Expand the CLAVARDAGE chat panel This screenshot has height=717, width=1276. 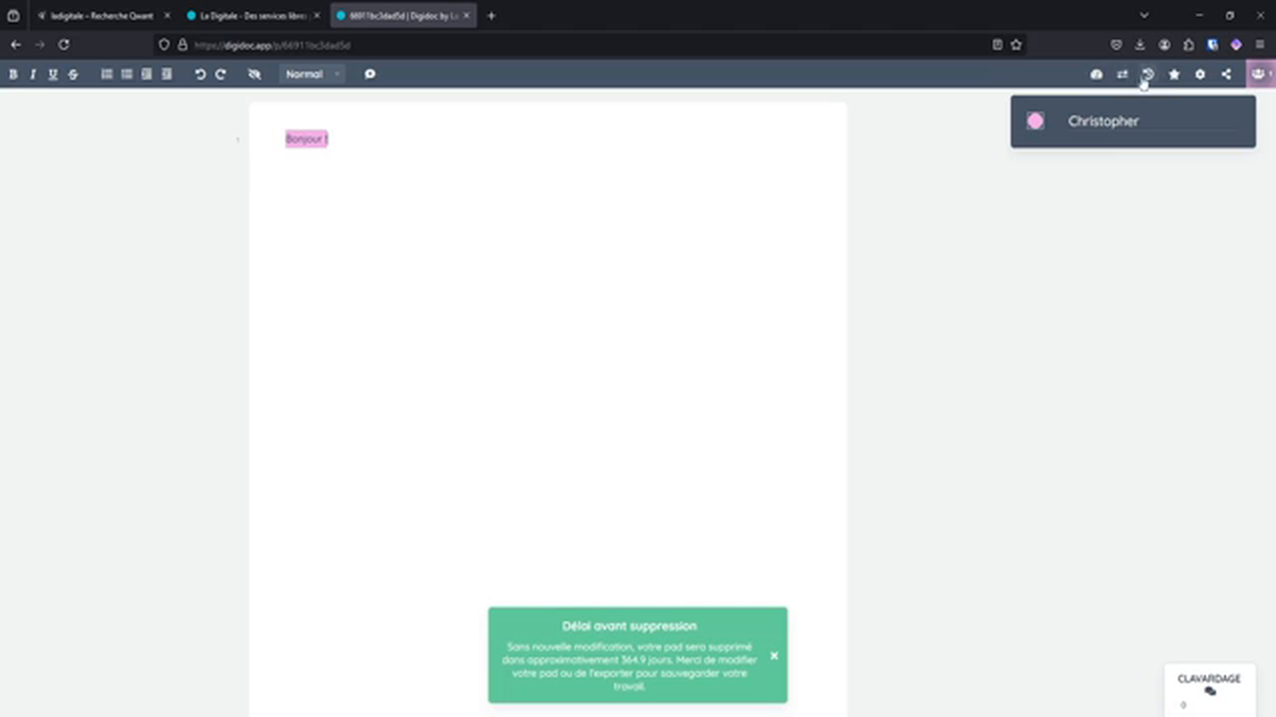(1208, 685)
